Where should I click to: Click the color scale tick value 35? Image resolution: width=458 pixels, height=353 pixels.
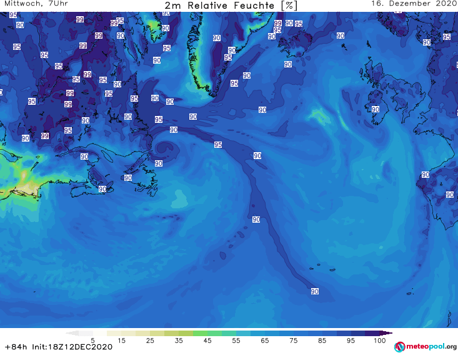179,340
